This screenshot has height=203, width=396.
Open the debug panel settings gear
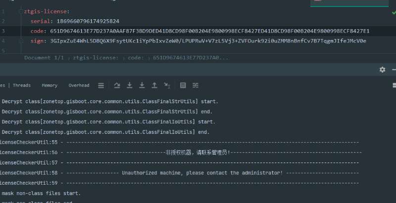(x=382, y=70)
